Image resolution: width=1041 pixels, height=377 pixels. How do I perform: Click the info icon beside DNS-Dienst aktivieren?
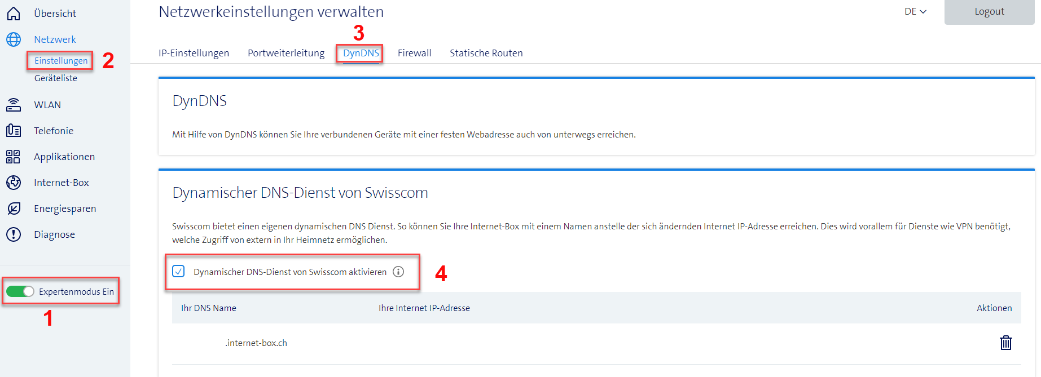click(x=398, y=272)
